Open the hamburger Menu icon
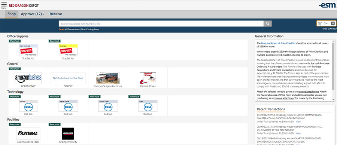 pos(4,5)
